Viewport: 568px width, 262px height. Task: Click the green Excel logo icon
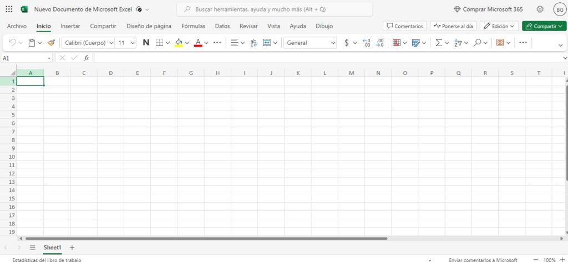pyautogui.click(x=24, y=9)
